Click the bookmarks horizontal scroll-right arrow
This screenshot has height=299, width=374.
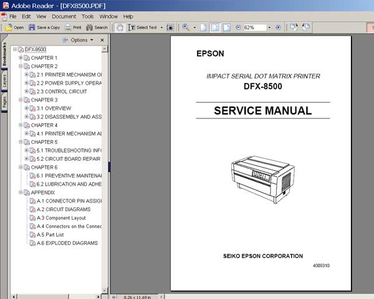point(98,297)
